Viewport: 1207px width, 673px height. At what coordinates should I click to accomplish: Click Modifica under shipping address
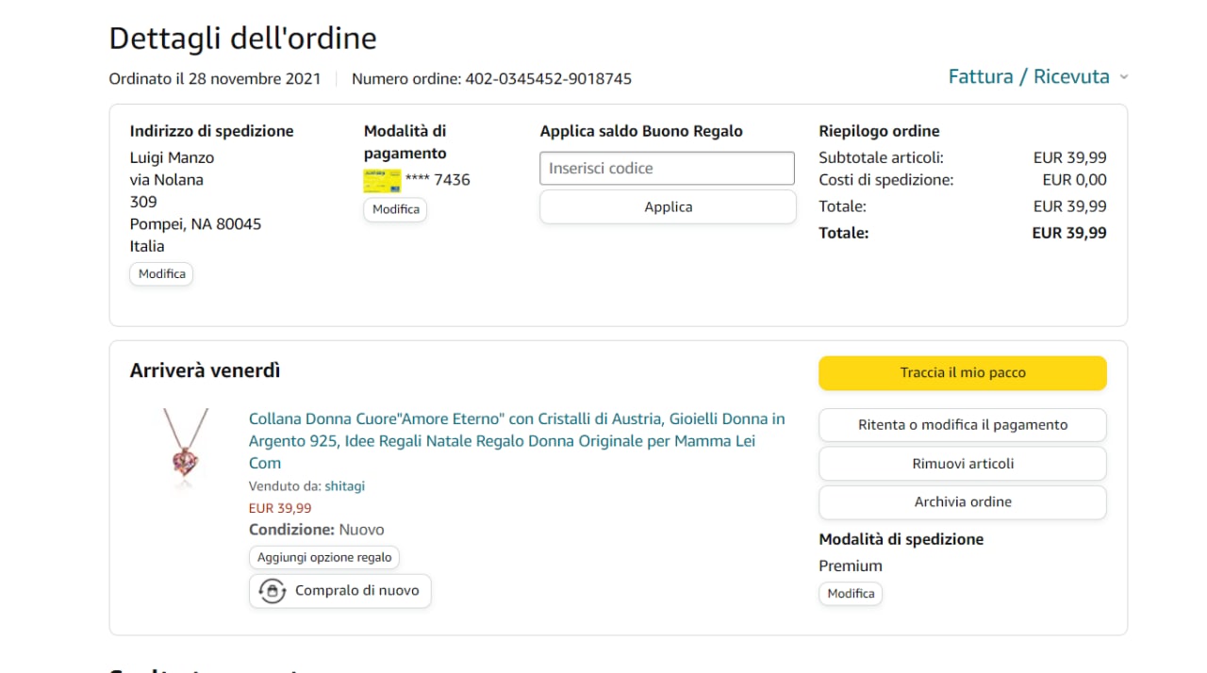coord(161,274)
